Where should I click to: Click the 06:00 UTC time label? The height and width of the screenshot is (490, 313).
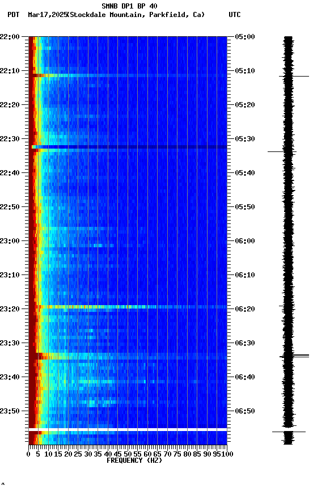244,241
